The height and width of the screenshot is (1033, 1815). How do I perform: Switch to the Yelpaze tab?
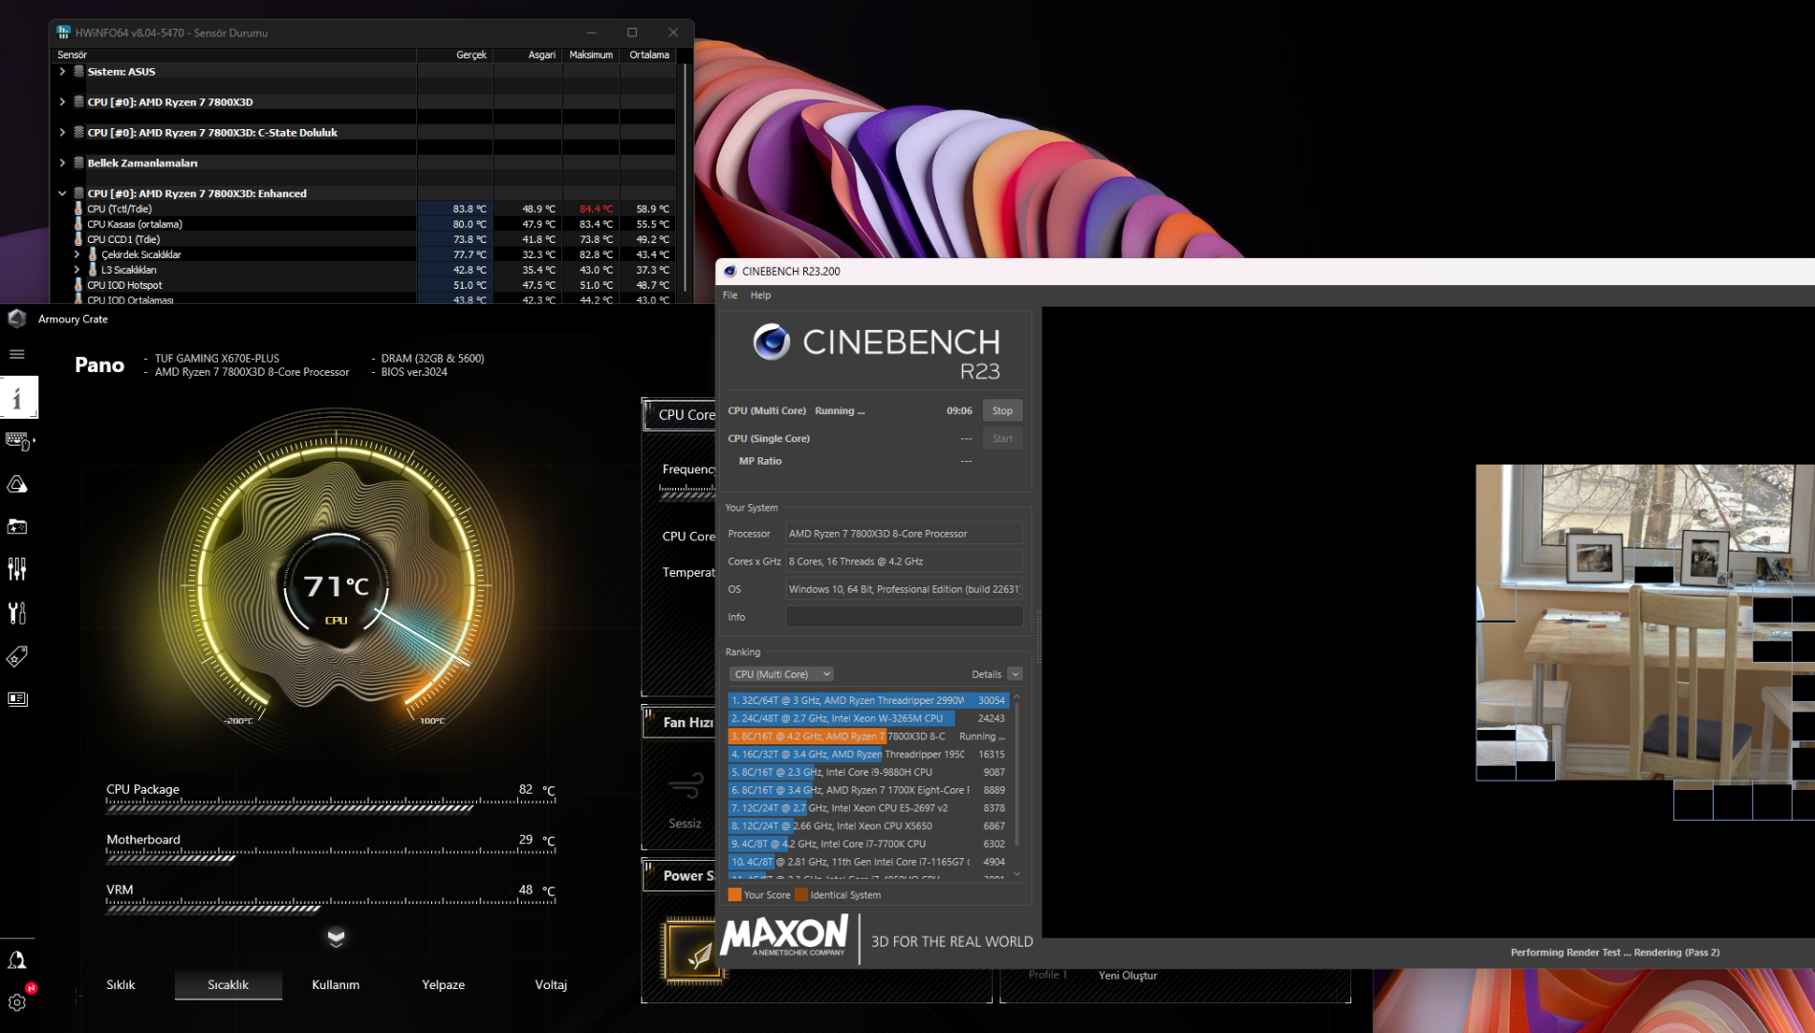click(444, 984)
